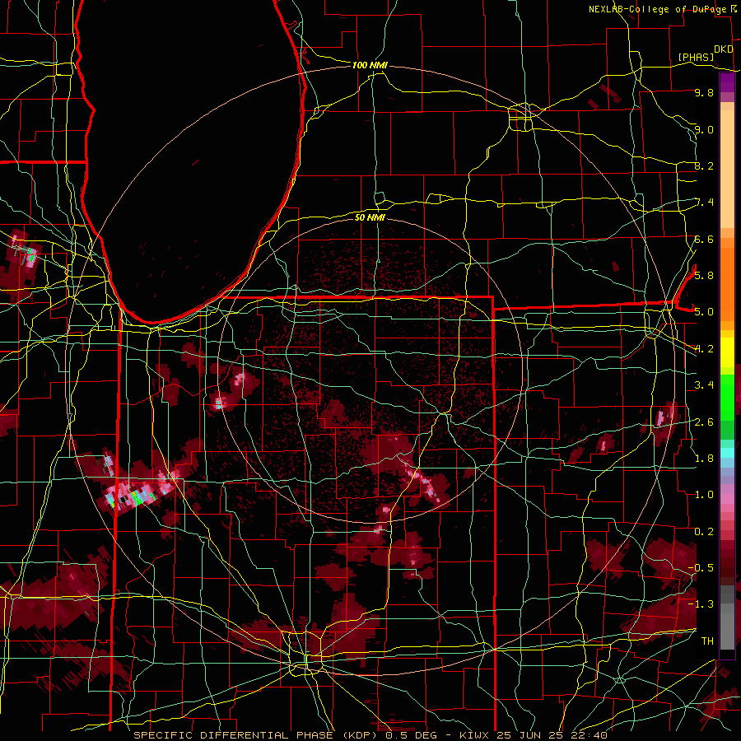Click the 5.8 scale value
Viewport: 741px width, 741px height.
pyautogui.click(x=704, y=275)
